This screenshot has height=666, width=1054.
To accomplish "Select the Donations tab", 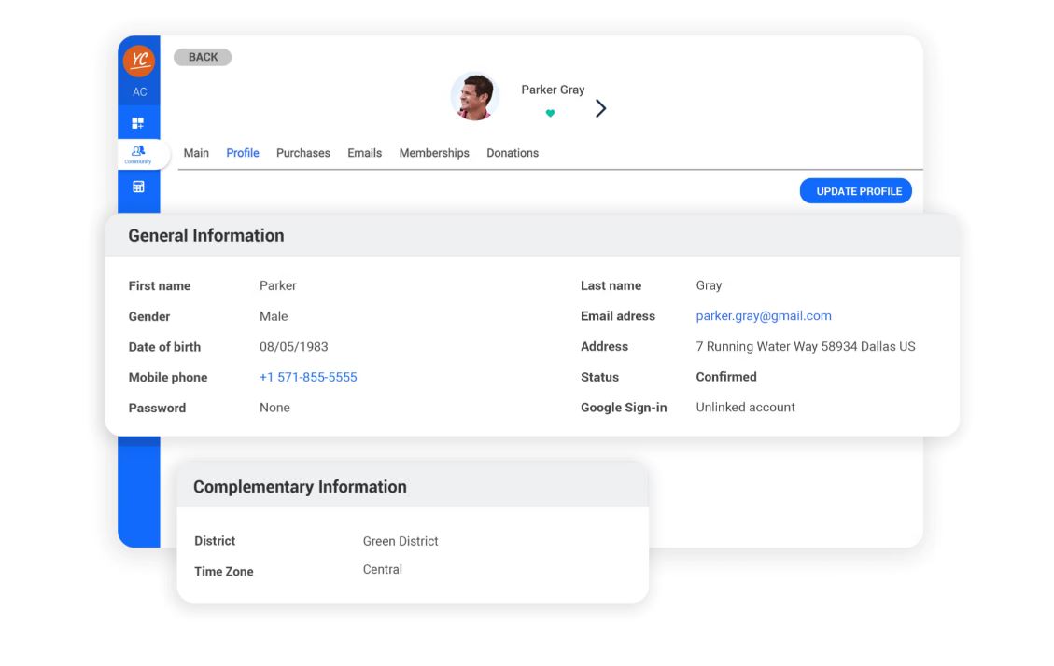I will pos(512,152).
